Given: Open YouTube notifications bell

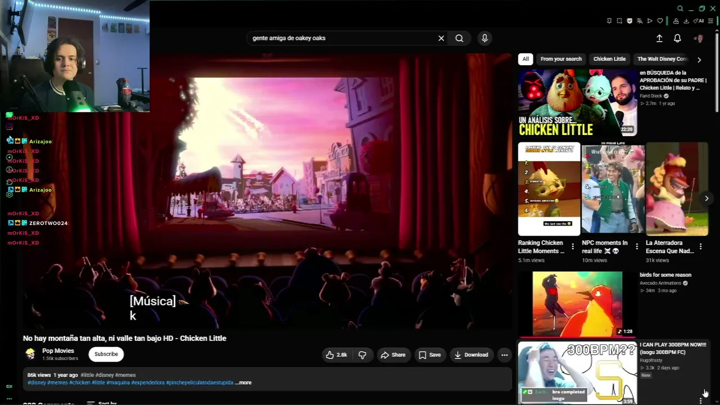Looking at the screenshot, I should tap(677, 38).
